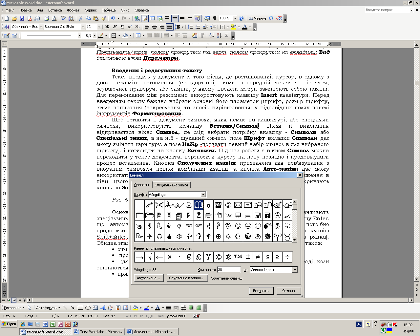Pick the telephone symbol in the grid
The width and height of the screenshot is (420, 336).
(218, 205)
